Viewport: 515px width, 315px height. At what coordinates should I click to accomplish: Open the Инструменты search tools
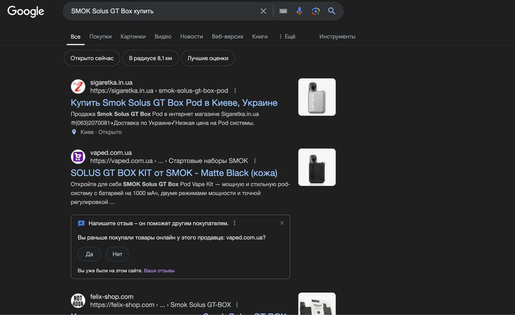click(337, 37)
